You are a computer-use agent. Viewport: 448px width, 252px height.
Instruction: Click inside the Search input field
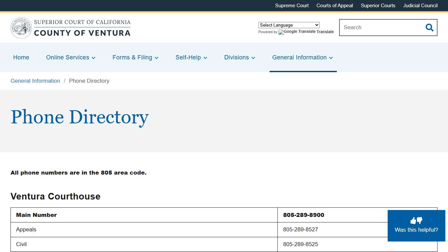[377, 28]
